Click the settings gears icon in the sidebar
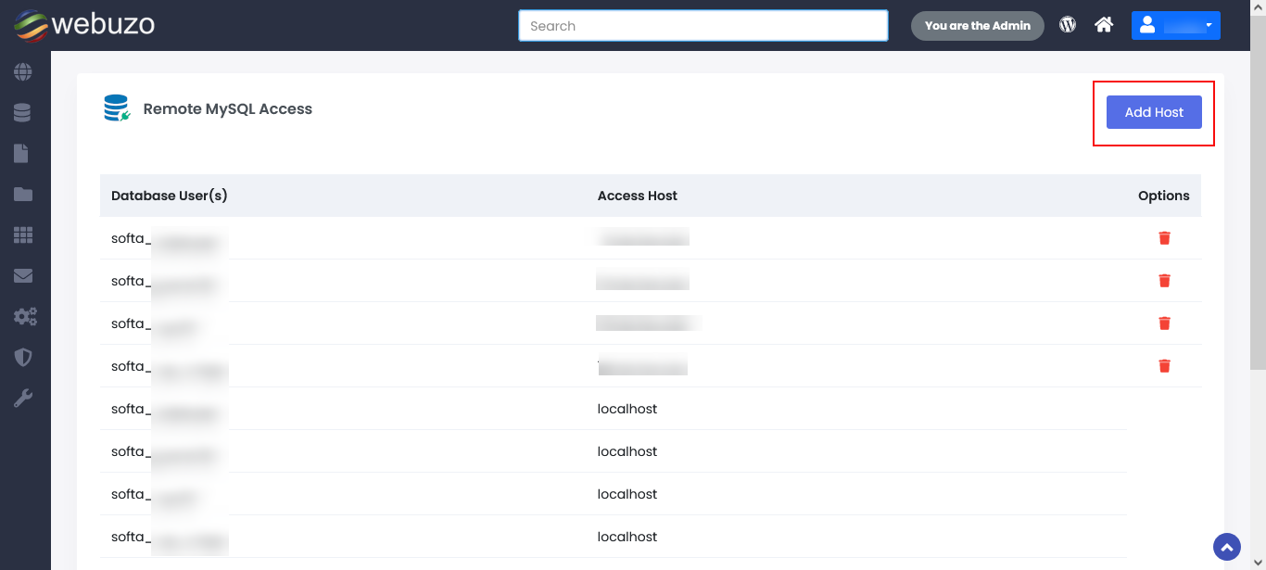Screen dimensions: 1266x570 coord(24,317)
